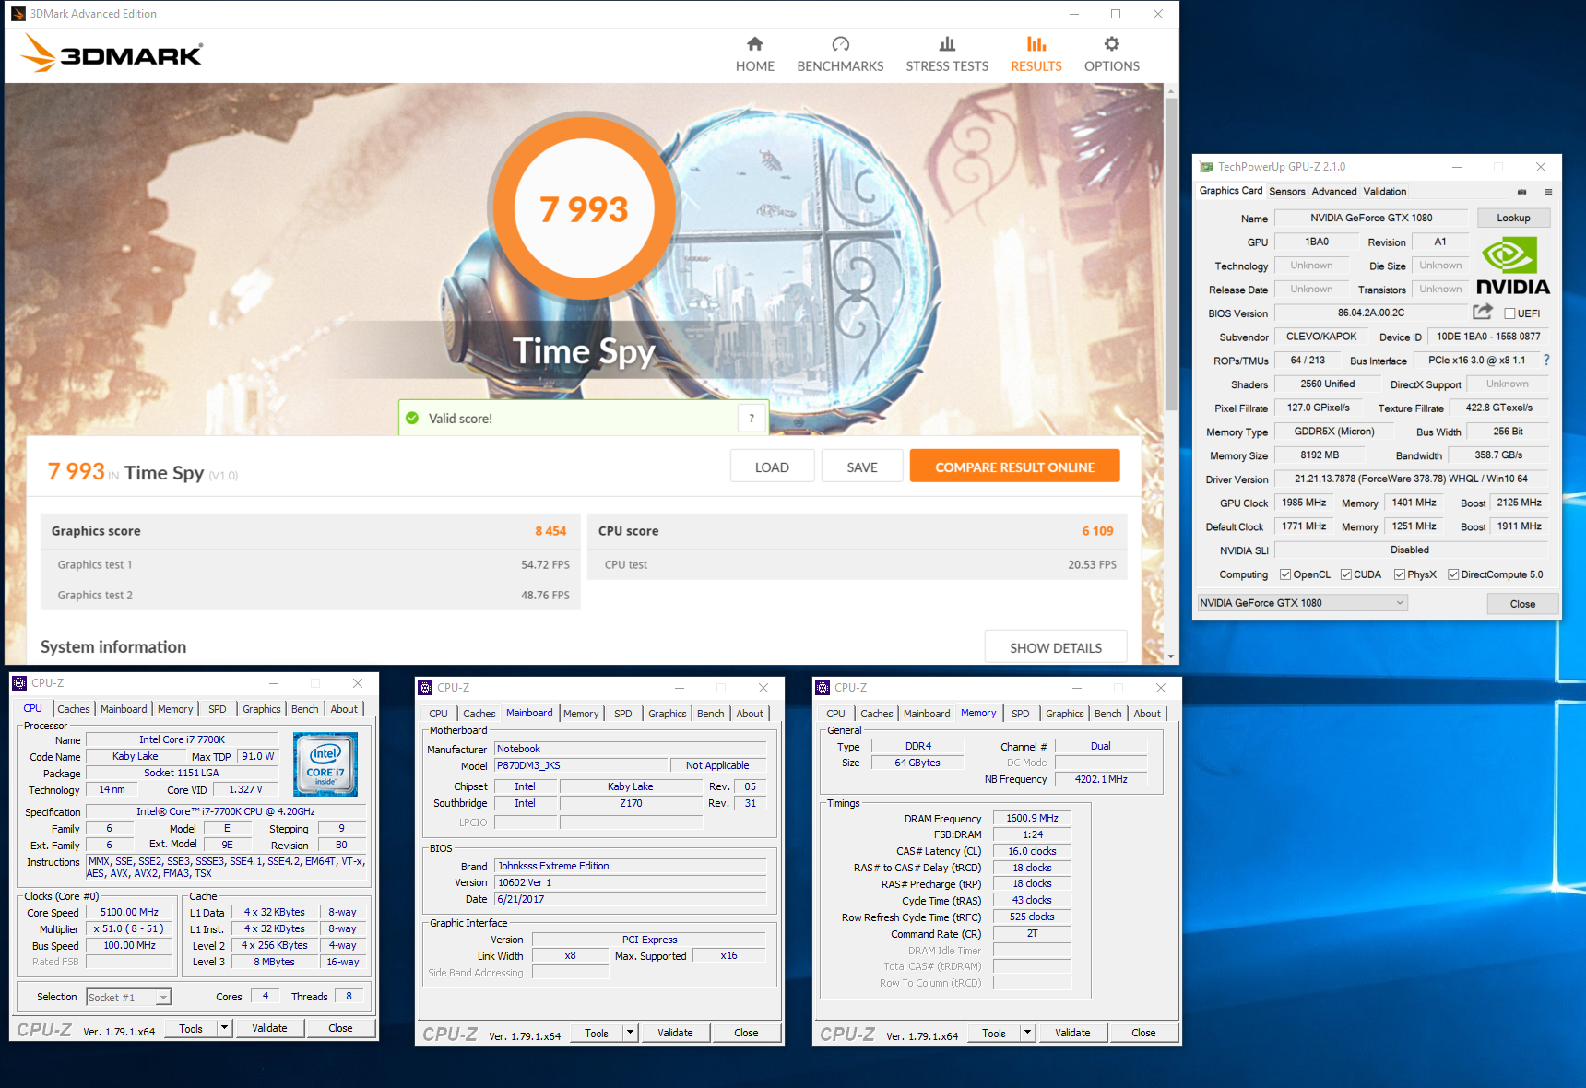The image size is (1586, 1088).
Task: Click the 3DMark scrollbar down arrow
Action: 1171,656
